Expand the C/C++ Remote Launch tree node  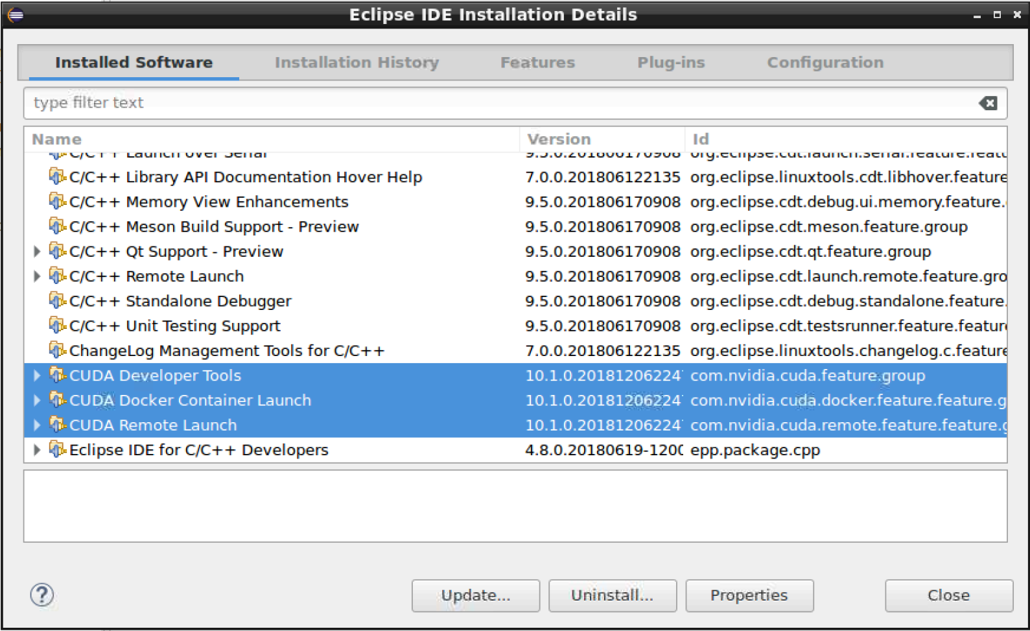click(37, 276)
